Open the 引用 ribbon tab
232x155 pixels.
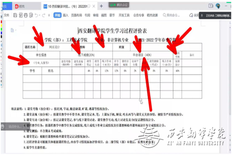pyautogui.click(x=87, y=15)
